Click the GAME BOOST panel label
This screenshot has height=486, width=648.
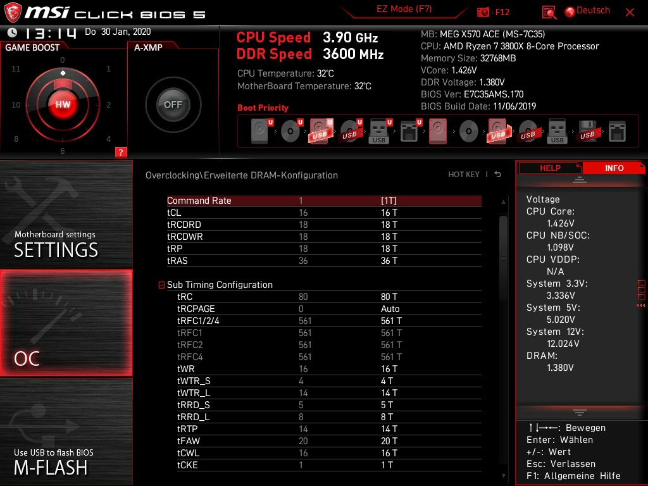tap(32, 47)
